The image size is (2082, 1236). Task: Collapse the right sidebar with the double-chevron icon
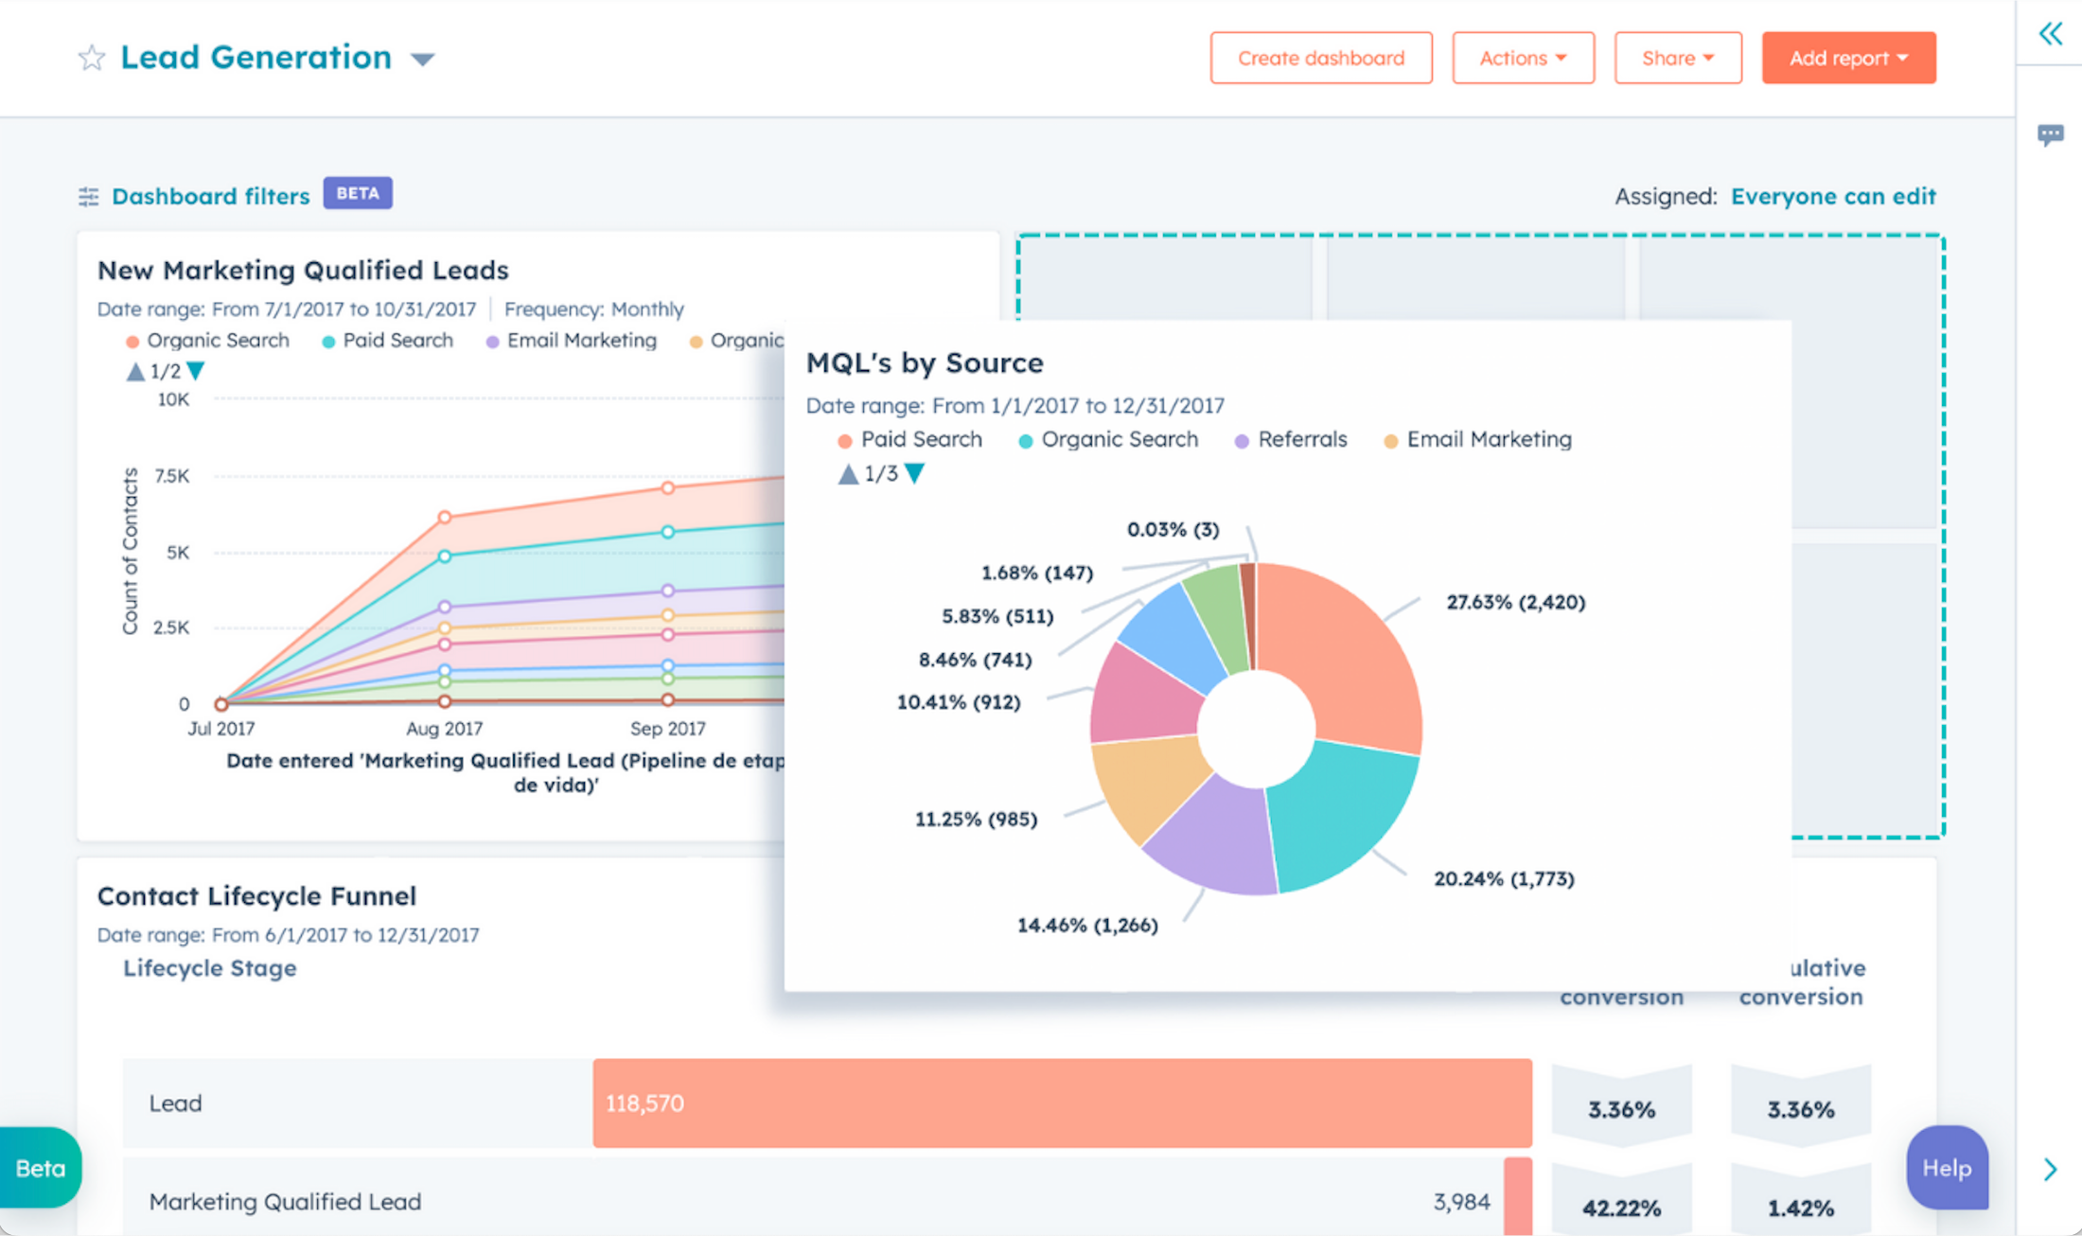click(x=2052, y=33)
